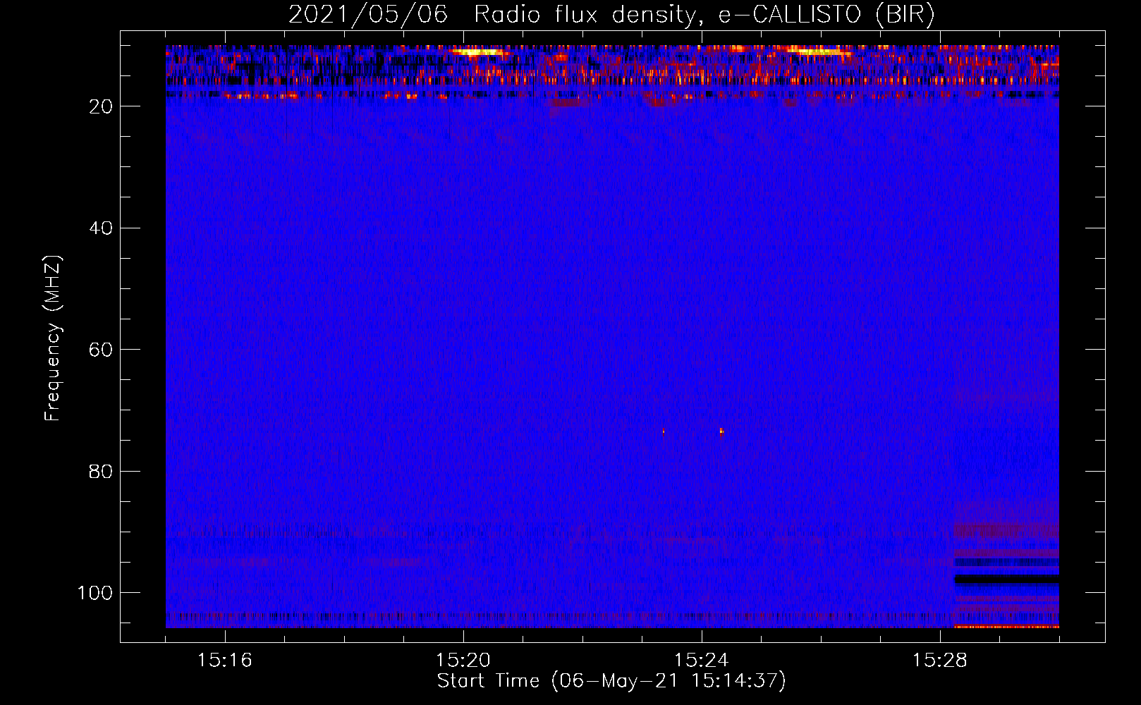Click the 15:28 time tick label

click(940, 661)
